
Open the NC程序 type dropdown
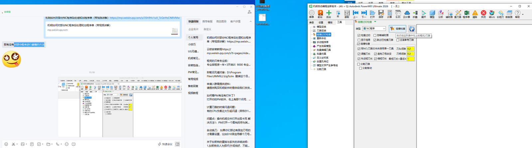(374, 28)
